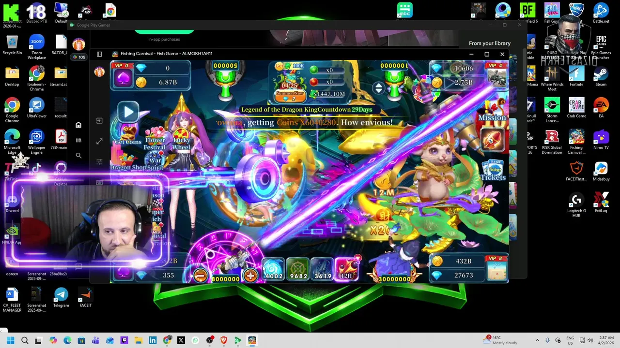Use the skill showing 3619 count
Screen dimensions: 620x348
coord(323,270)
